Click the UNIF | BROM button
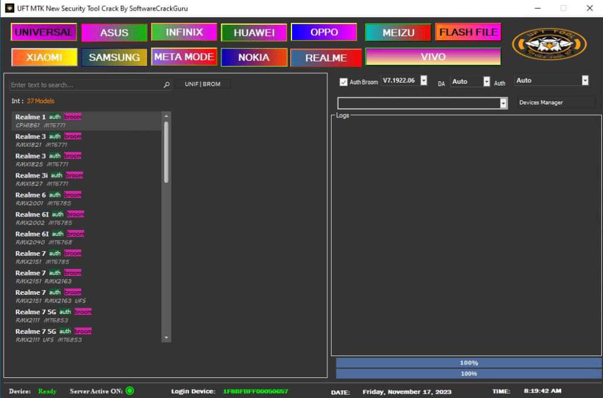This screenshot has width=603, height=398. click(203, 84)
